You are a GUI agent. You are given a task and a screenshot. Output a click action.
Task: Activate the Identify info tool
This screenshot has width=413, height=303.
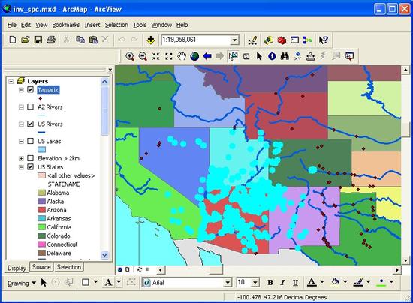[272, 56]
